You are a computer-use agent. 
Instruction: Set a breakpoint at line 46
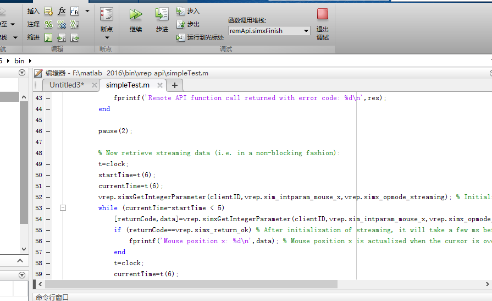click(48, 131)
